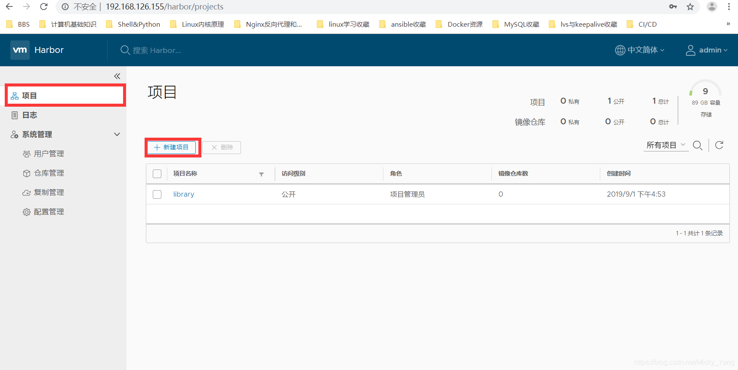Screen dimensions: 738x370
Task: Click the 搜索 Harbor search field
Action: pyautogui.click(x=157, y=50)
